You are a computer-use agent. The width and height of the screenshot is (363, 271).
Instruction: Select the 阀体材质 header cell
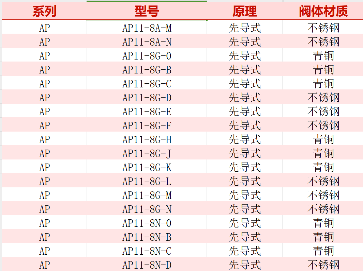(323, 12)
